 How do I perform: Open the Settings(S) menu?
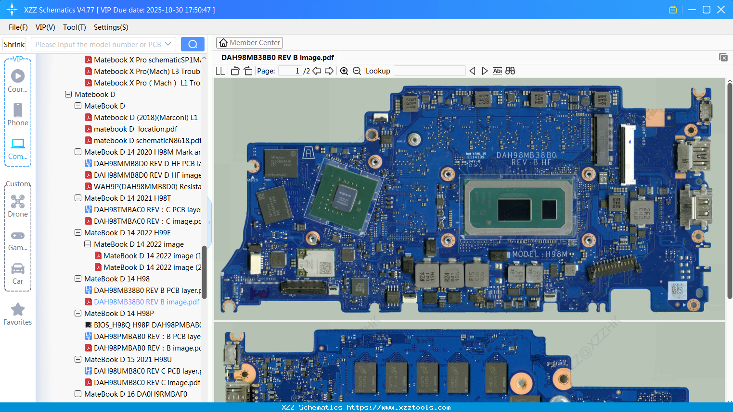click(111, 27)
